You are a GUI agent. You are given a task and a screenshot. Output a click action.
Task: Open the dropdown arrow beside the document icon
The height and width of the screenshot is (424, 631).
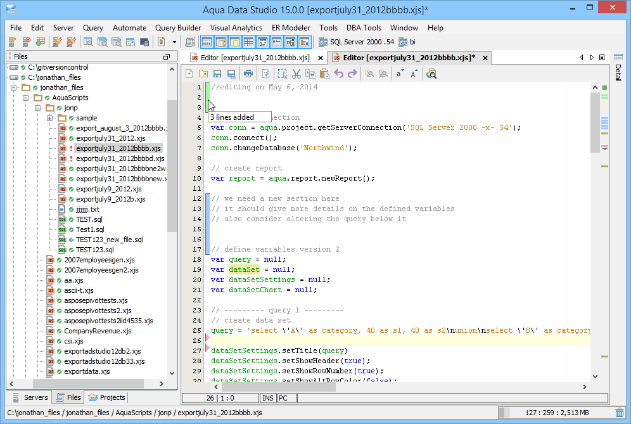(174, 41)
